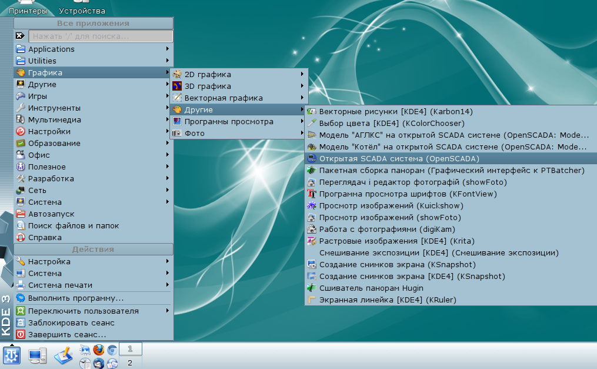Open the Векторная графика submenu entry
Image resolution: width=597 pixels, height=369 pixels.
coord(239,98)
